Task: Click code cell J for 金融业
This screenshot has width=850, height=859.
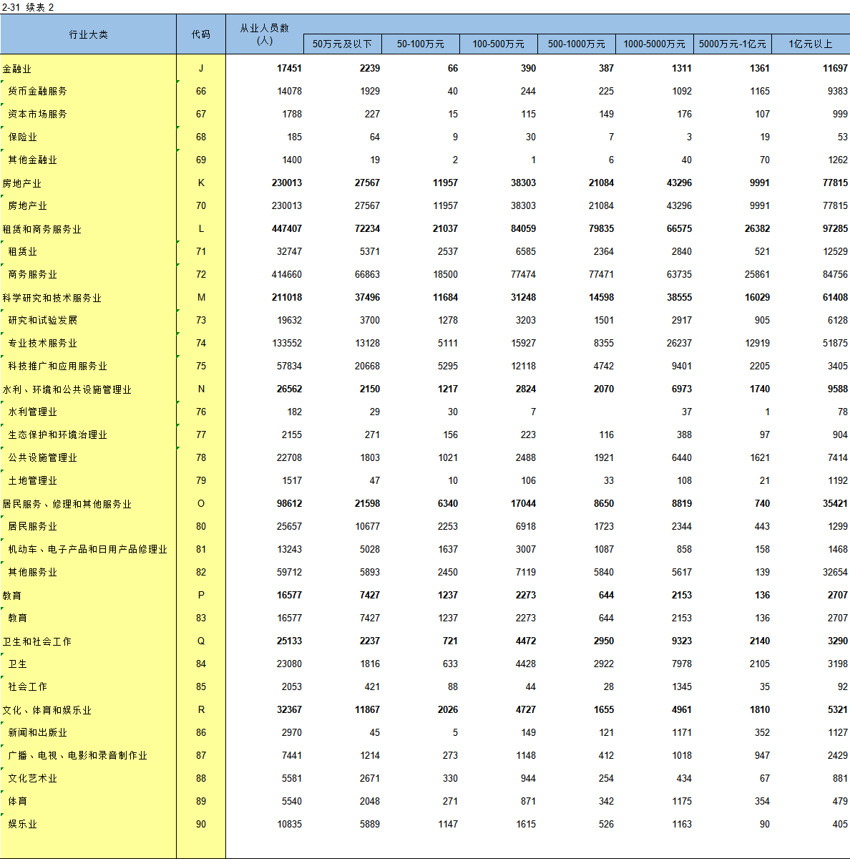Action: [x=201, y=69]
